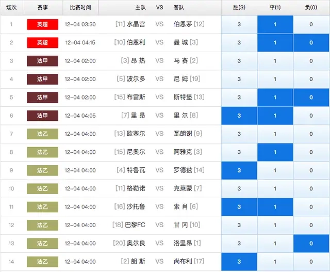Select win (3) for 昂热 vs 马赛
Viewport: 330px width, 272px height.
point(239,61)
